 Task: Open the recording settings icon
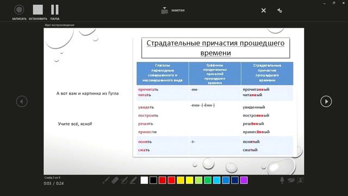click(x=279, y=10)
